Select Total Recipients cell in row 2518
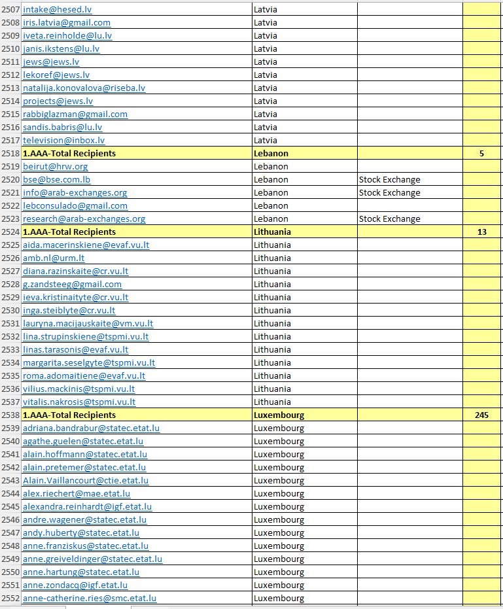 tap(137, 154)
